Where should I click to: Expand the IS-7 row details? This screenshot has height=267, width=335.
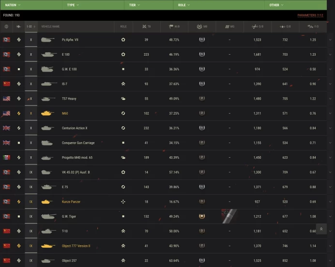[330, 84]
